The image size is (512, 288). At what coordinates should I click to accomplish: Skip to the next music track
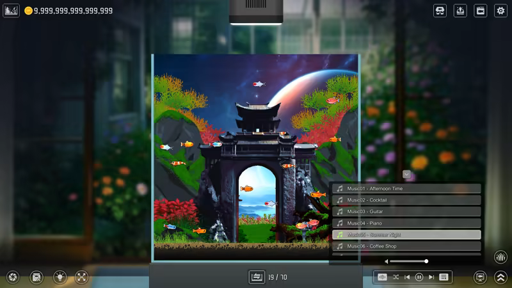[431, 277]
